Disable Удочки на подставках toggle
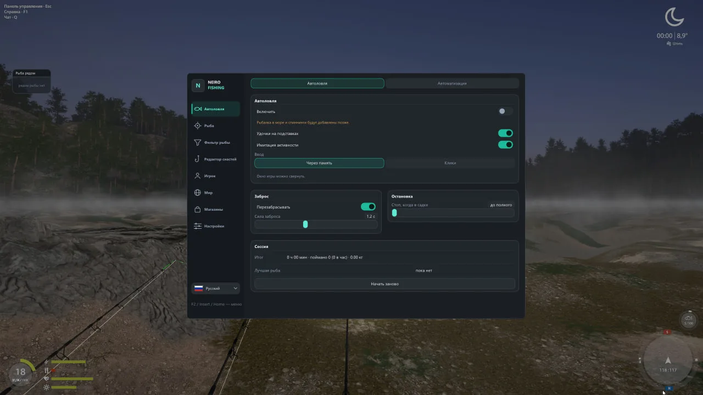The width and height of the screenshot is (703, 395). [x=505, y=133]
